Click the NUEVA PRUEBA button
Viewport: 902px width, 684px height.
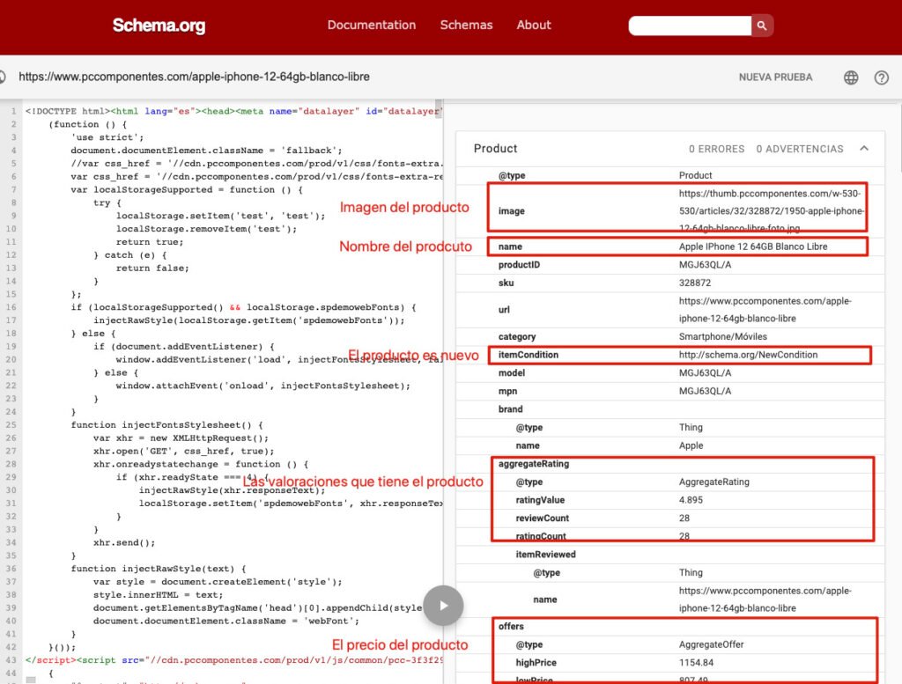775,77
